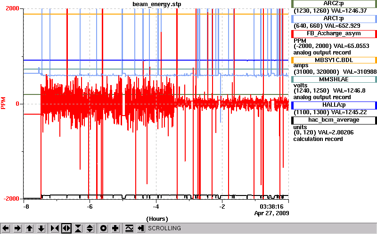
Task: Select the hac_bcm_average legend entry
Action: click(334, 120)
